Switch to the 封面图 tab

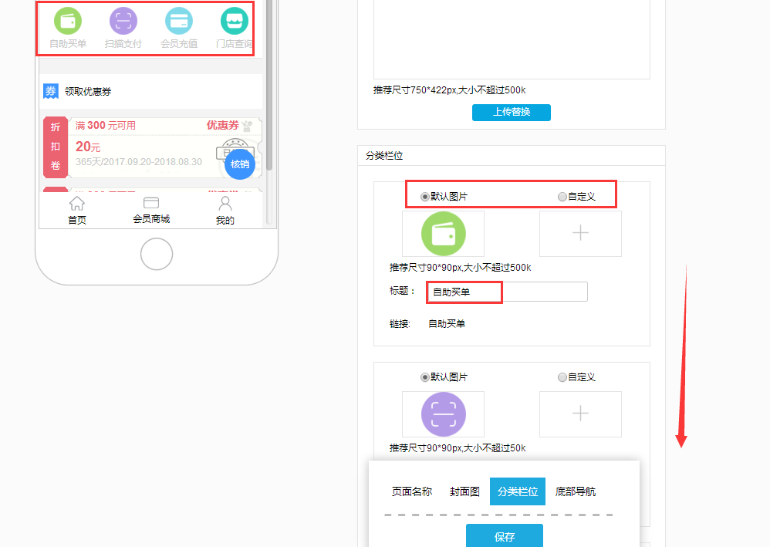[465, 491]
